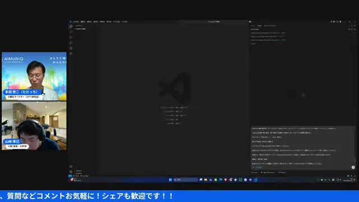Open the 実行 (Run) menu
Screen dimensions: 359x202
click(109, 21)
